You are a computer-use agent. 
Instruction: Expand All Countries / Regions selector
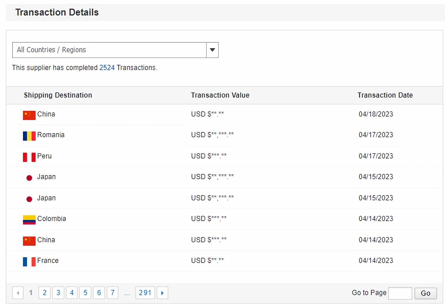[x=109, y=50]
